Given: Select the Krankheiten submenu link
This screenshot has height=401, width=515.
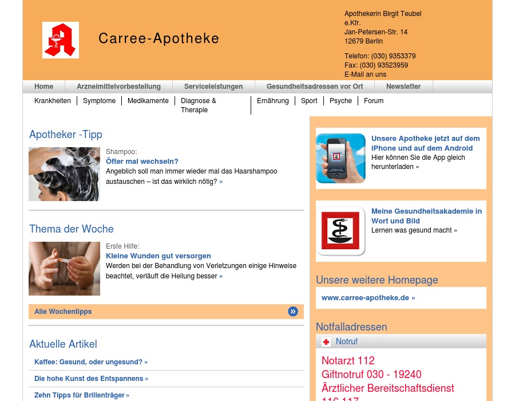Looking at the screenshot, I should point(53,101).
